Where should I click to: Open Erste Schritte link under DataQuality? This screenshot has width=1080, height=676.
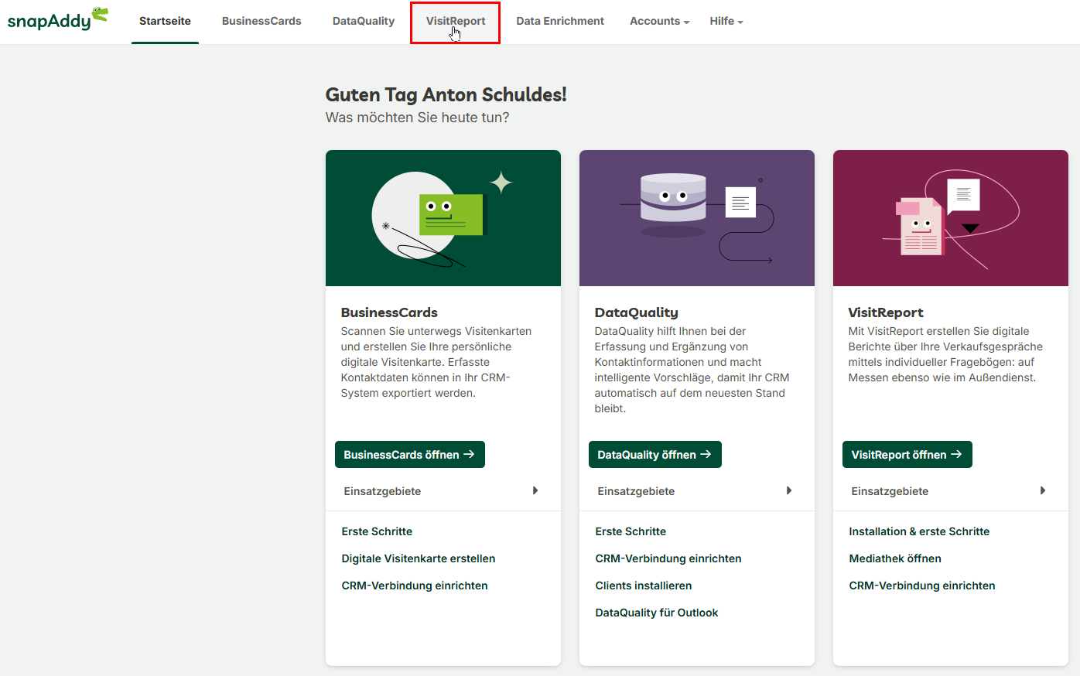[631, 531]
